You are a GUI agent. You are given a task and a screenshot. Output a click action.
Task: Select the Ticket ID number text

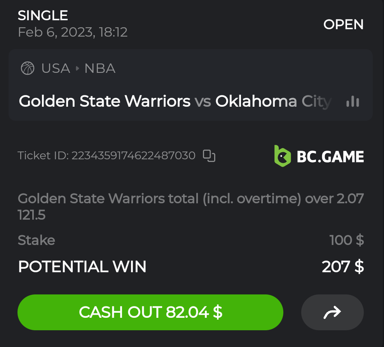pyautogui.click(x=133, y=156)
